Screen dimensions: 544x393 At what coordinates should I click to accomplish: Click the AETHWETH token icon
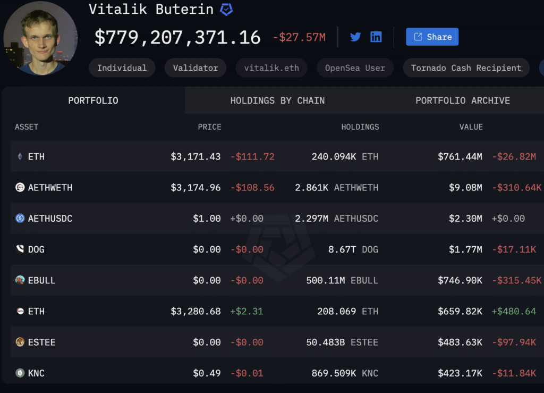pyautogui.click(x=20, y=187)
